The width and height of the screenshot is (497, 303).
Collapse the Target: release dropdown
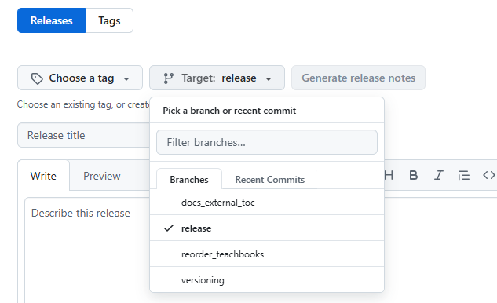point(217,78)
